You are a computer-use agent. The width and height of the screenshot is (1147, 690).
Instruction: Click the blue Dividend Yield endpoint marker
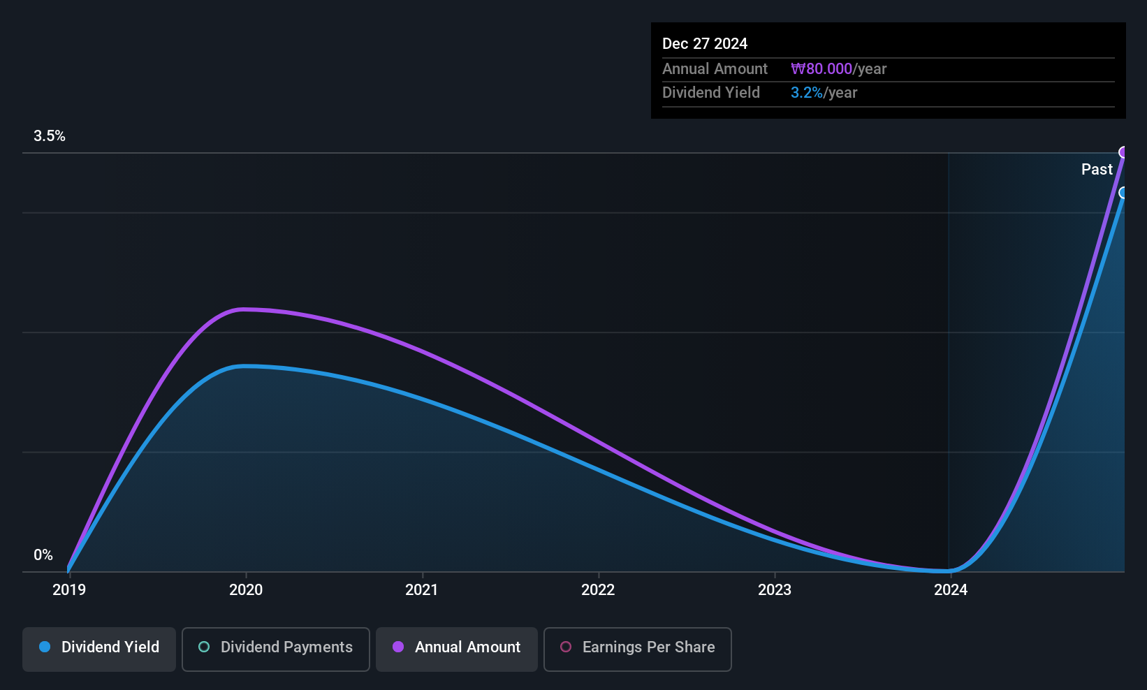(1123, 193)
